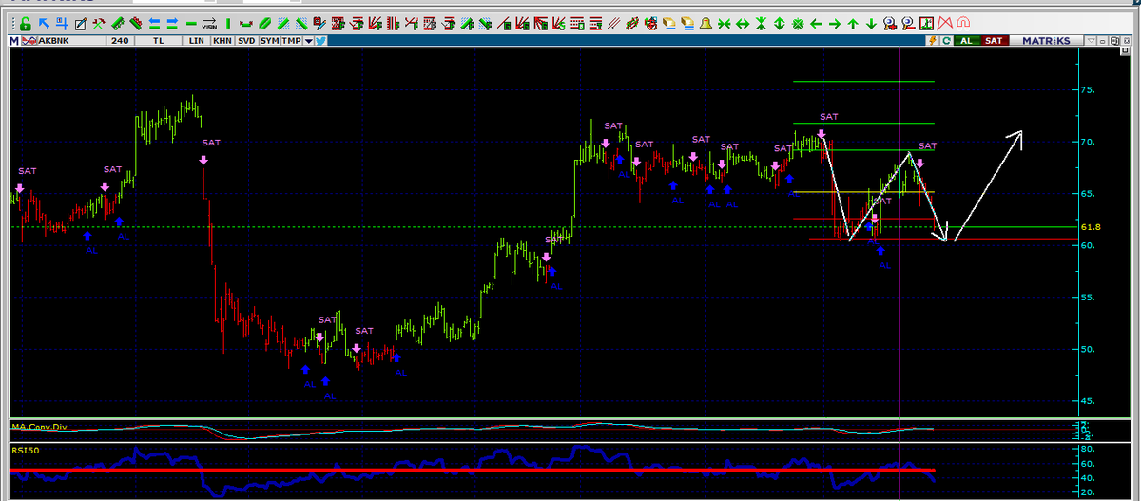Change the AKBNK symbol field
1141x501 pixels.
click(72, 41)
